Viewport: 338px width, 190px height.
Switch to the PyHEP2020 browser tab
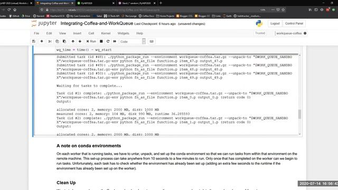coord(96,3)
